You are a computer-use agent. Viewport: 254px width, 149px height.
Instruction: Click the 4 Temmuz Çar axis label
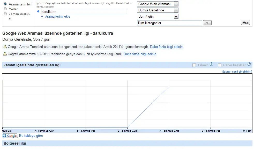(44, 131)
